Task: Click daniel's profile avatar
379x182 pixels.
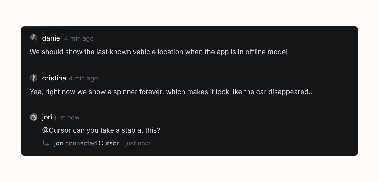Action: tap(34, 38)
